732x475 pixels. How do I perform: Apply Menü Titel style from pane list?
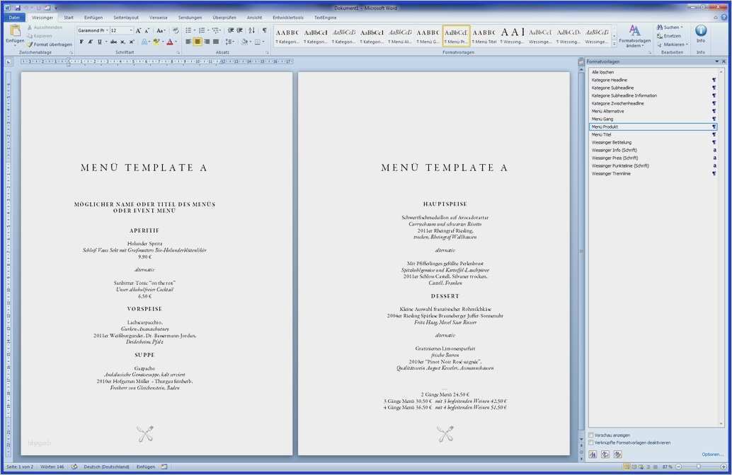point(653,135)
